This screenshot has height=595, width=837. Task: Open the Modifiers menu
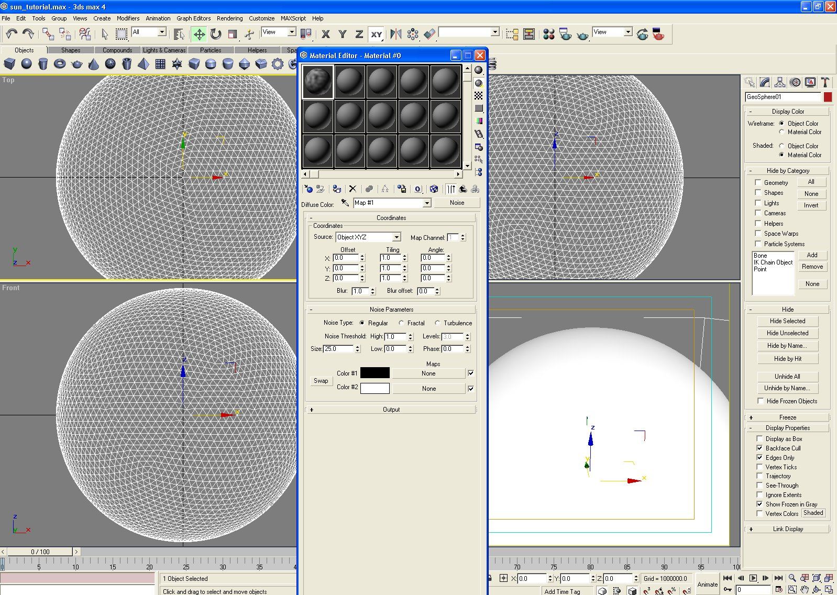coord(128,18)
